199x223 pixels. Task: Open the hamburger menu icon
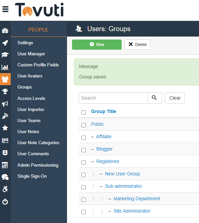5,9
